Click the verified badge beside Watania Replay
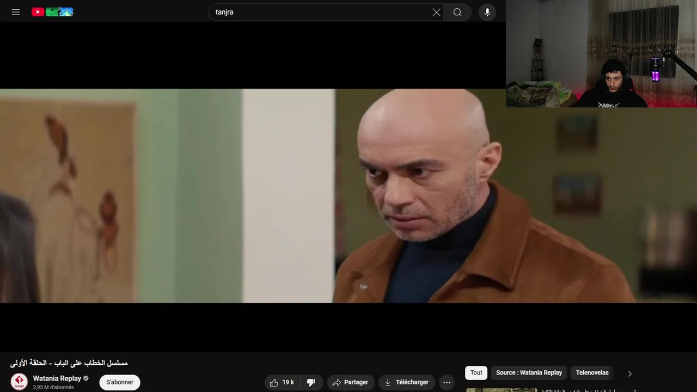 click(x=85, y=378)
